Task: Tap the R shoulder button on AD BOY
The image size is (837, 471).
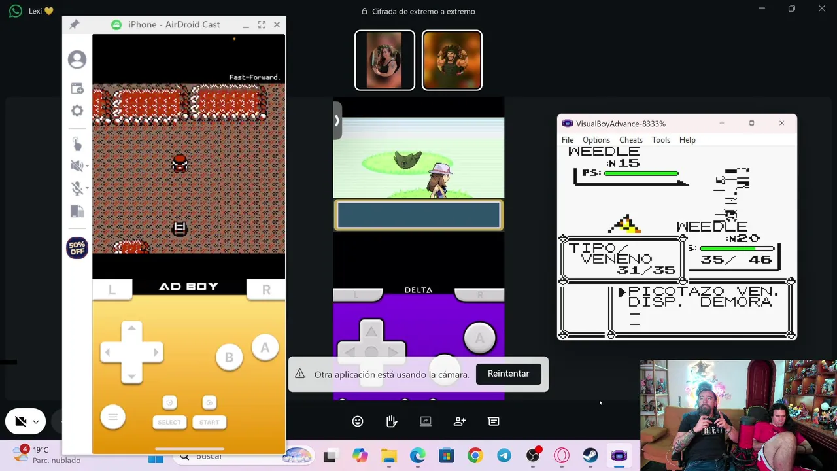Action: (x=266, y=290)
